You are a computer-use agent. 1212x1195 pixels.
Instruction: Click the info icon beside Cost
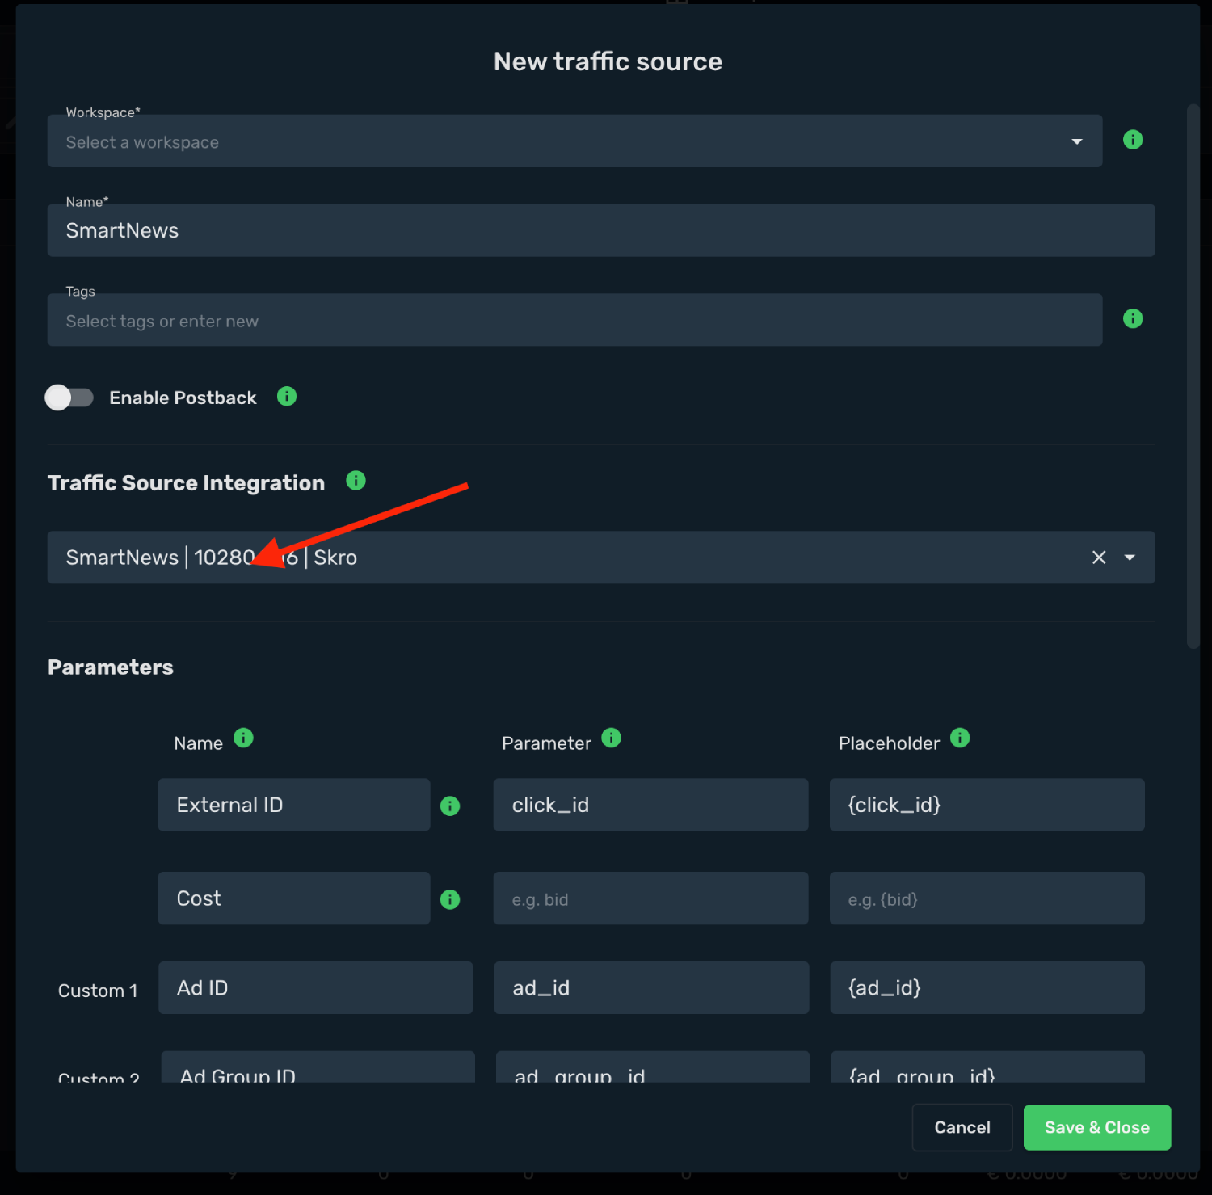450,899
